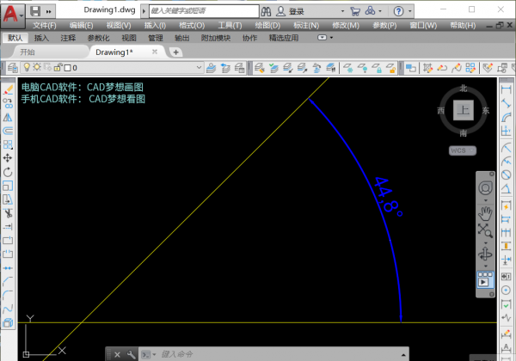Screen dimensions: 516x361
Task: Close the command line with X
Action: (x=117, y=354)
